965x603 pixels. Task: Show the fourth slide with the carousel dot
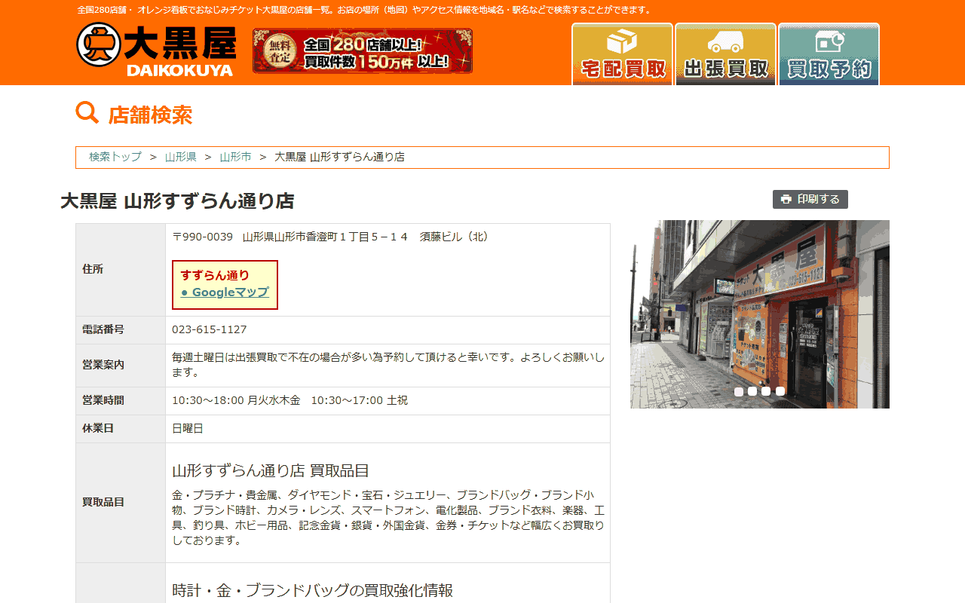[x=780, y=391]
